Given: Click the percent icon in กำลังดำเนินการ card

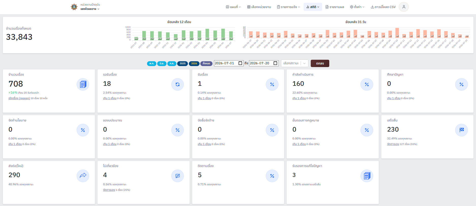Looking at the screenshot, I should [x=367, y=84].
